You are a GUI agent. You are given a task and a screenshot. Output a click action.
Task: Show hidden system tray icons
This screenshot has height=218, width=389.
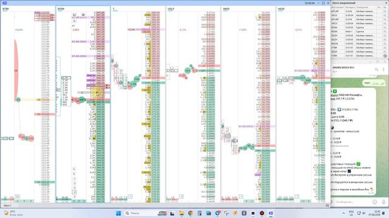(x=343, y=213)
